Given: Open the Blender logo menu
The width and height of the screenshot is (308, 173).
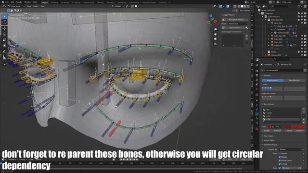Looking at the screenshot, I should [x=2, y=2].
